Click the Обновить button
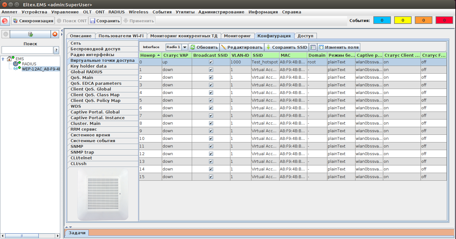 (204, 47)
